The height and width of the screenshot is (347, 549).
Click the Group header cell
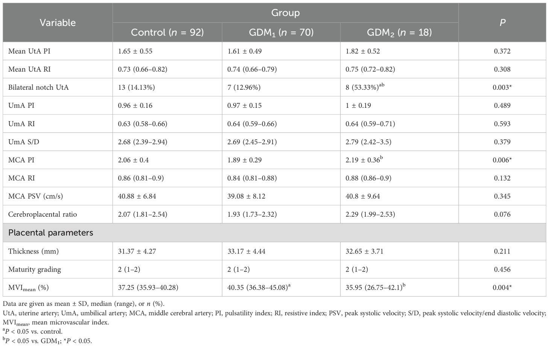(285, 13)
